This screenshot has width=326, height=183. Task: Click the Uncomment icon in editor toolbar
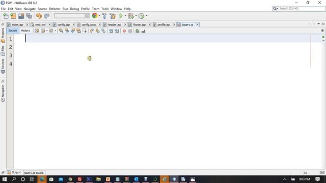pos(143,31)
